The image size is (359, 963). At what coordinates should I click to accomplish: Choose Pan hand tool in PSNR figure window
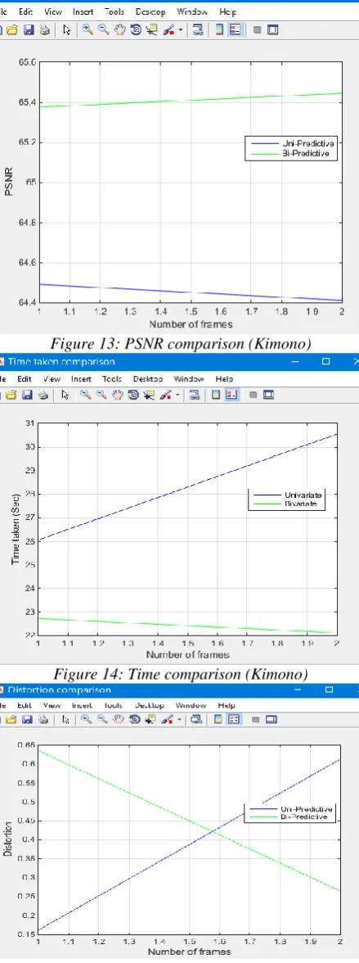click(x=120, y=29)
